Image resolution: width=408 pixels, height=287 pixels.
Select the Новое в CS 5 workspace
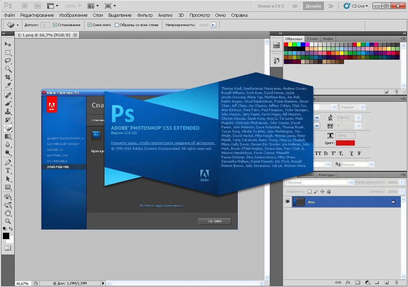271,6
